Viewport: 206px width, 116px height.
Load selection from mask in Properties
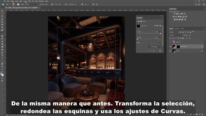pyautogui.click(x=151, y=51)
